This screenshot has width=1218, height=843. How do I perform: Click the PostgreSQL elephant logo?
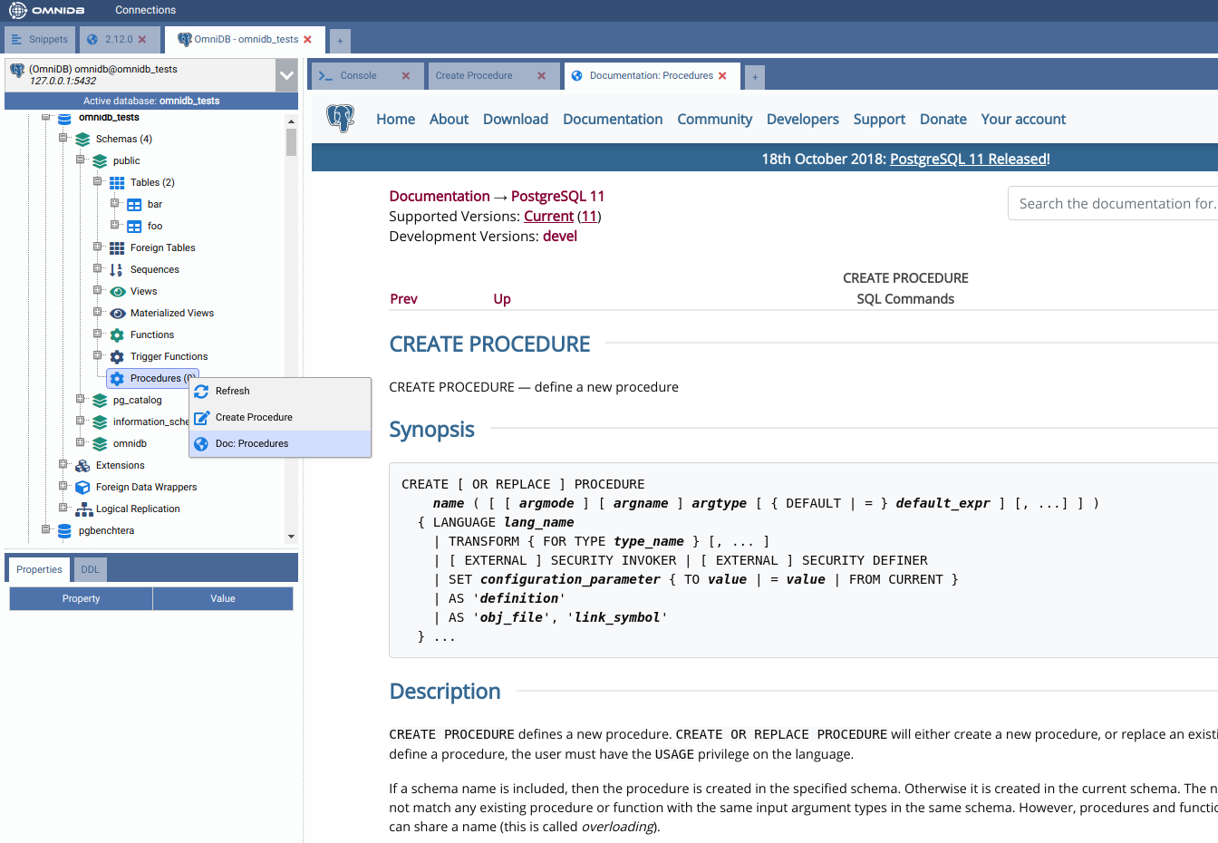click(x=341, y=119)
